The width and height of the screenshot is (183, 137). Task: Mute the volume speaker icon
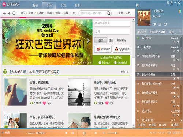point(104,133)
